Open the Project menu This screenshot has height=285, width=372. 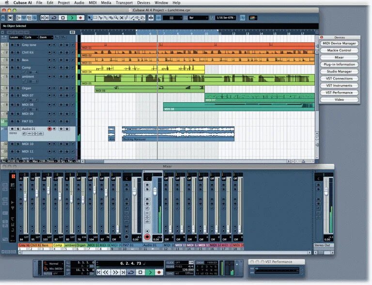[63, 2]
